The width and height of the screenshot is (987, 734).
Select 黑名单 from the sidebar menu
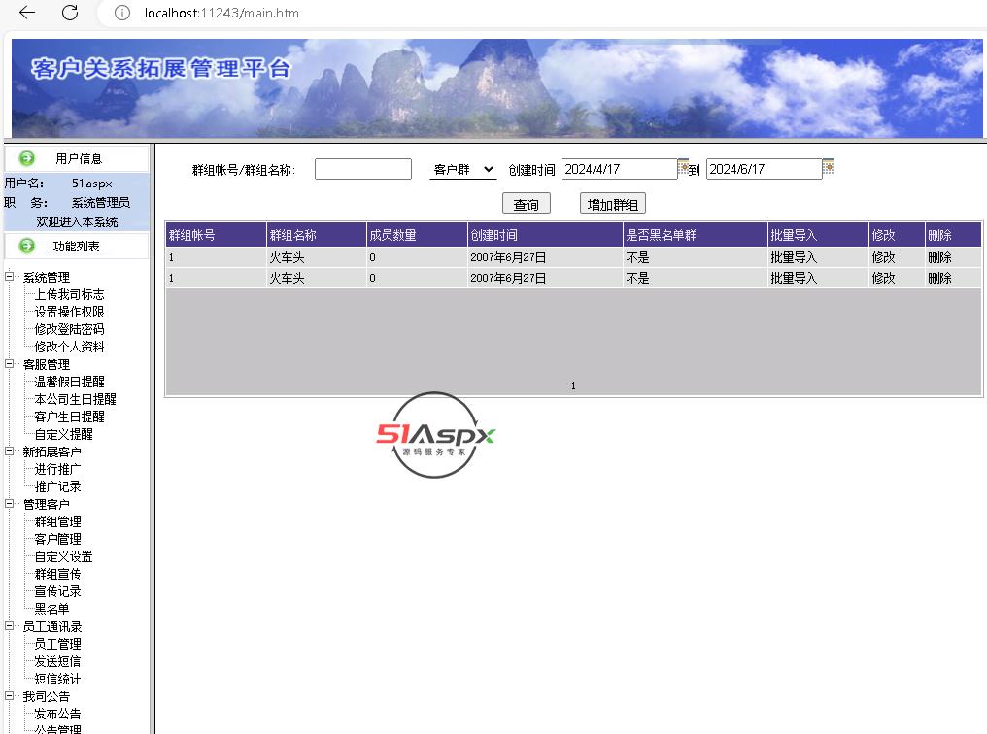[x=52, y=609]
